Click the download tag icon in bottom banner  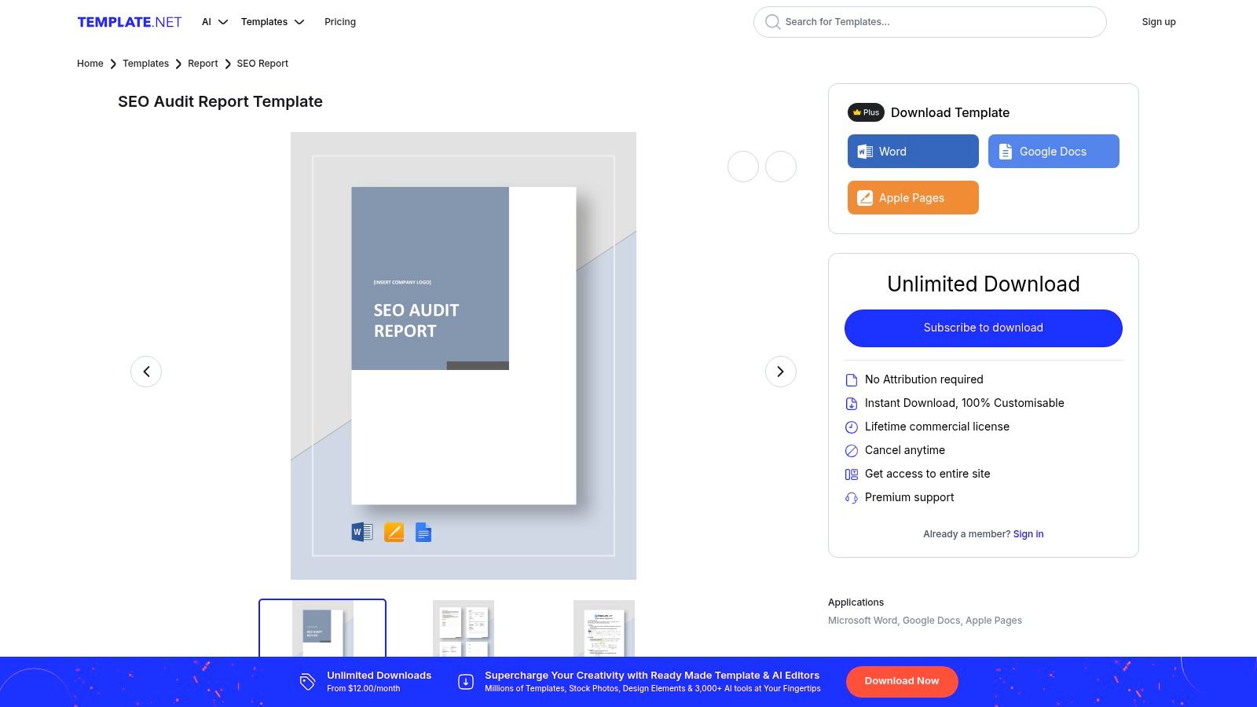306,681
